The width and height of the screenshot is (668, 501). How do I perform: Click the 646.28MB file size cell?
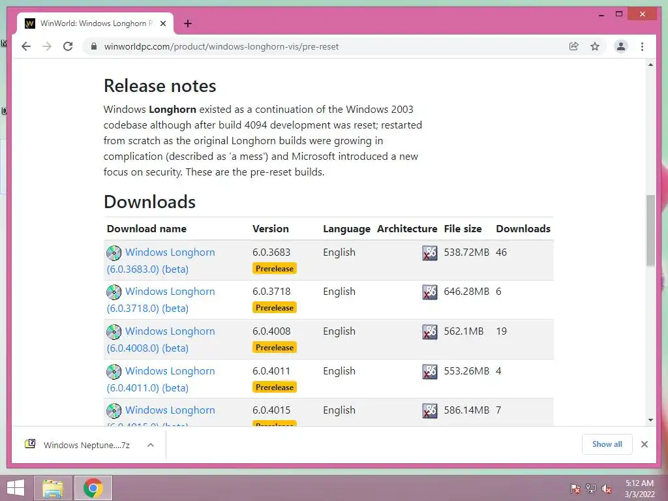click(x=466, y=292)
